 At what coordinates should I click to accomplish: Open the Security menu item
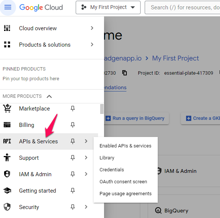click(x=49, y=207)
